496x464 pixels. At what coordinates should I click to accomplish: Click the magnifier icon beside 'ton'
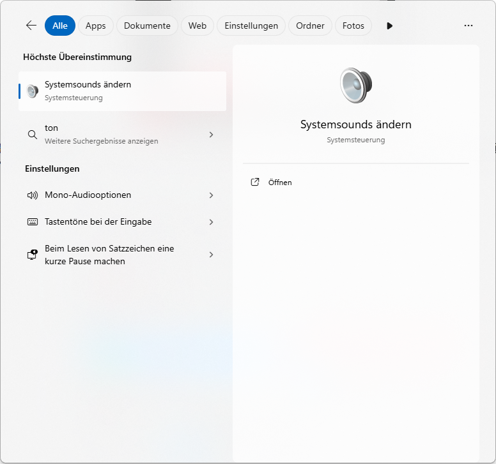pyautogui.click(x=32, y=135)
